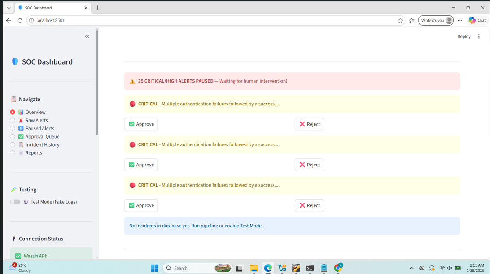490x274 pixels.
Task: Open the browser Settings and more menu
Action: click(x=460, y=21)
